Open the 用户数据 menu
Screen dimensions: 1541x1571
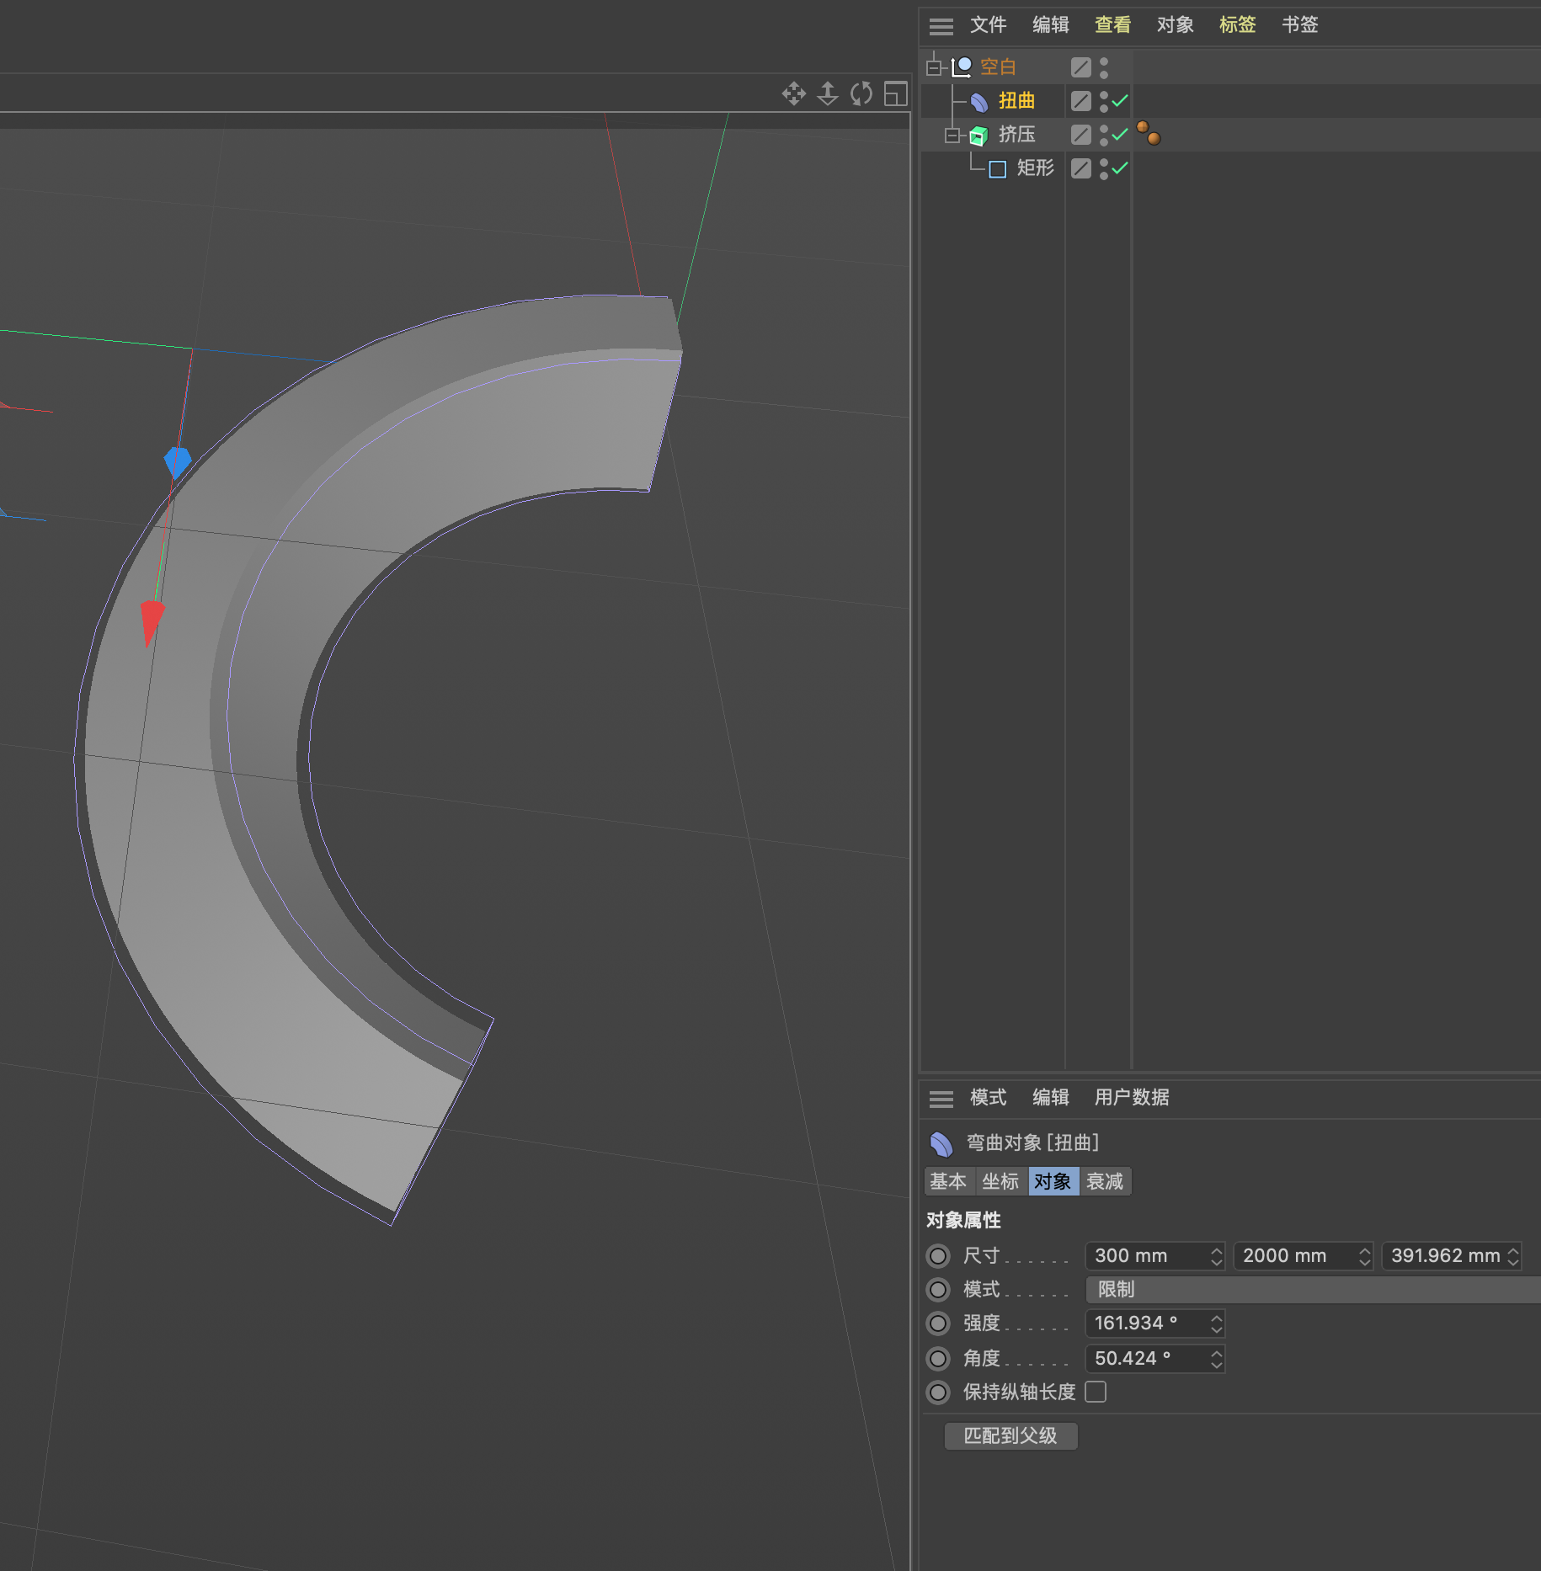(x=1132, y=1098)
